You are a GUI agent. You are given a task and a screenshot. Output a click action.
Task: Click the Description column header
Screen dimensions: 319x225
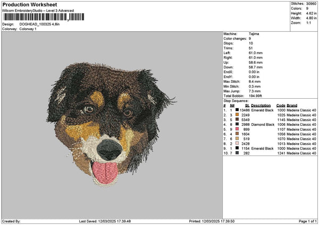tap(261, 105)
